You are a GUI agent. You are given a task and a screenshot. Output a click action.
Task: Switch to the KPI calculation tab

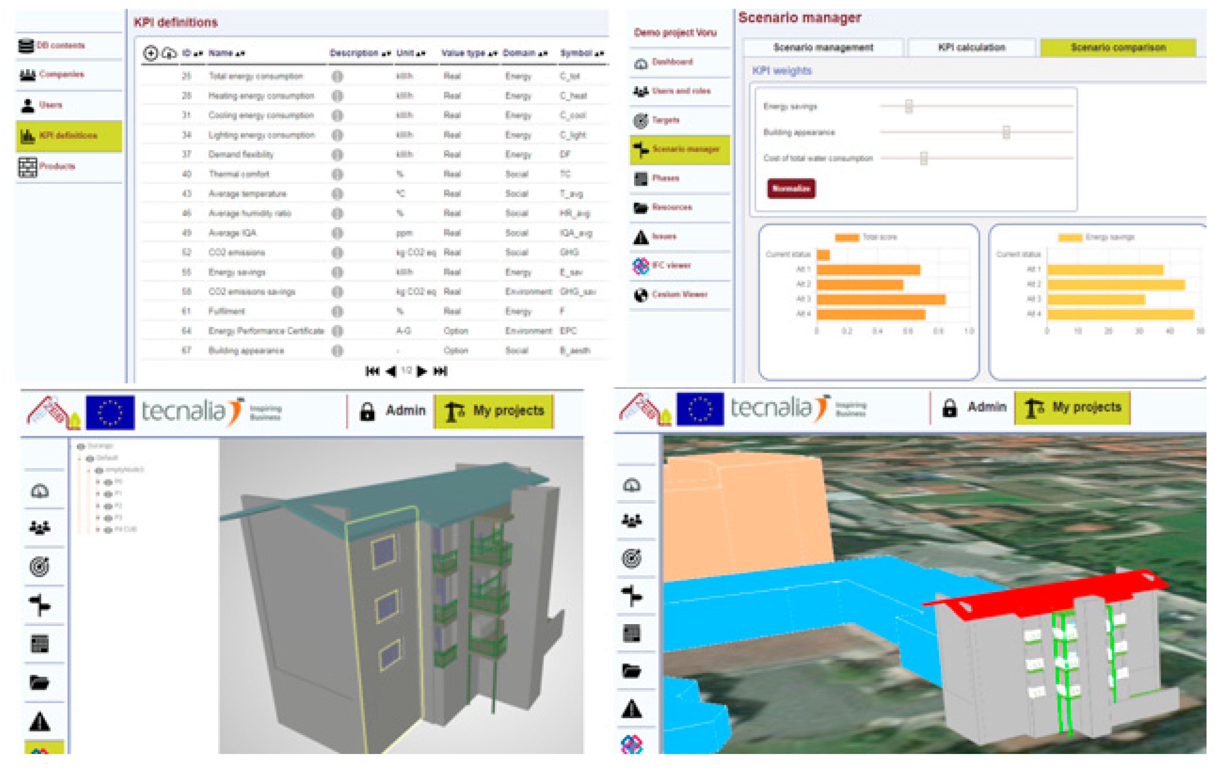(x=971, y=48)
